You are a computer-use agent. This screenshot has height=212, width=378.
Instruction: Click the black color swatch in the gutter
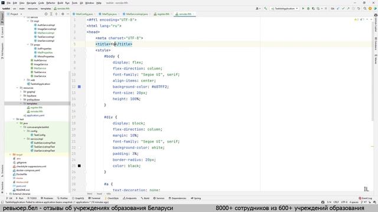pyautogui.click(x=79, y=166)
